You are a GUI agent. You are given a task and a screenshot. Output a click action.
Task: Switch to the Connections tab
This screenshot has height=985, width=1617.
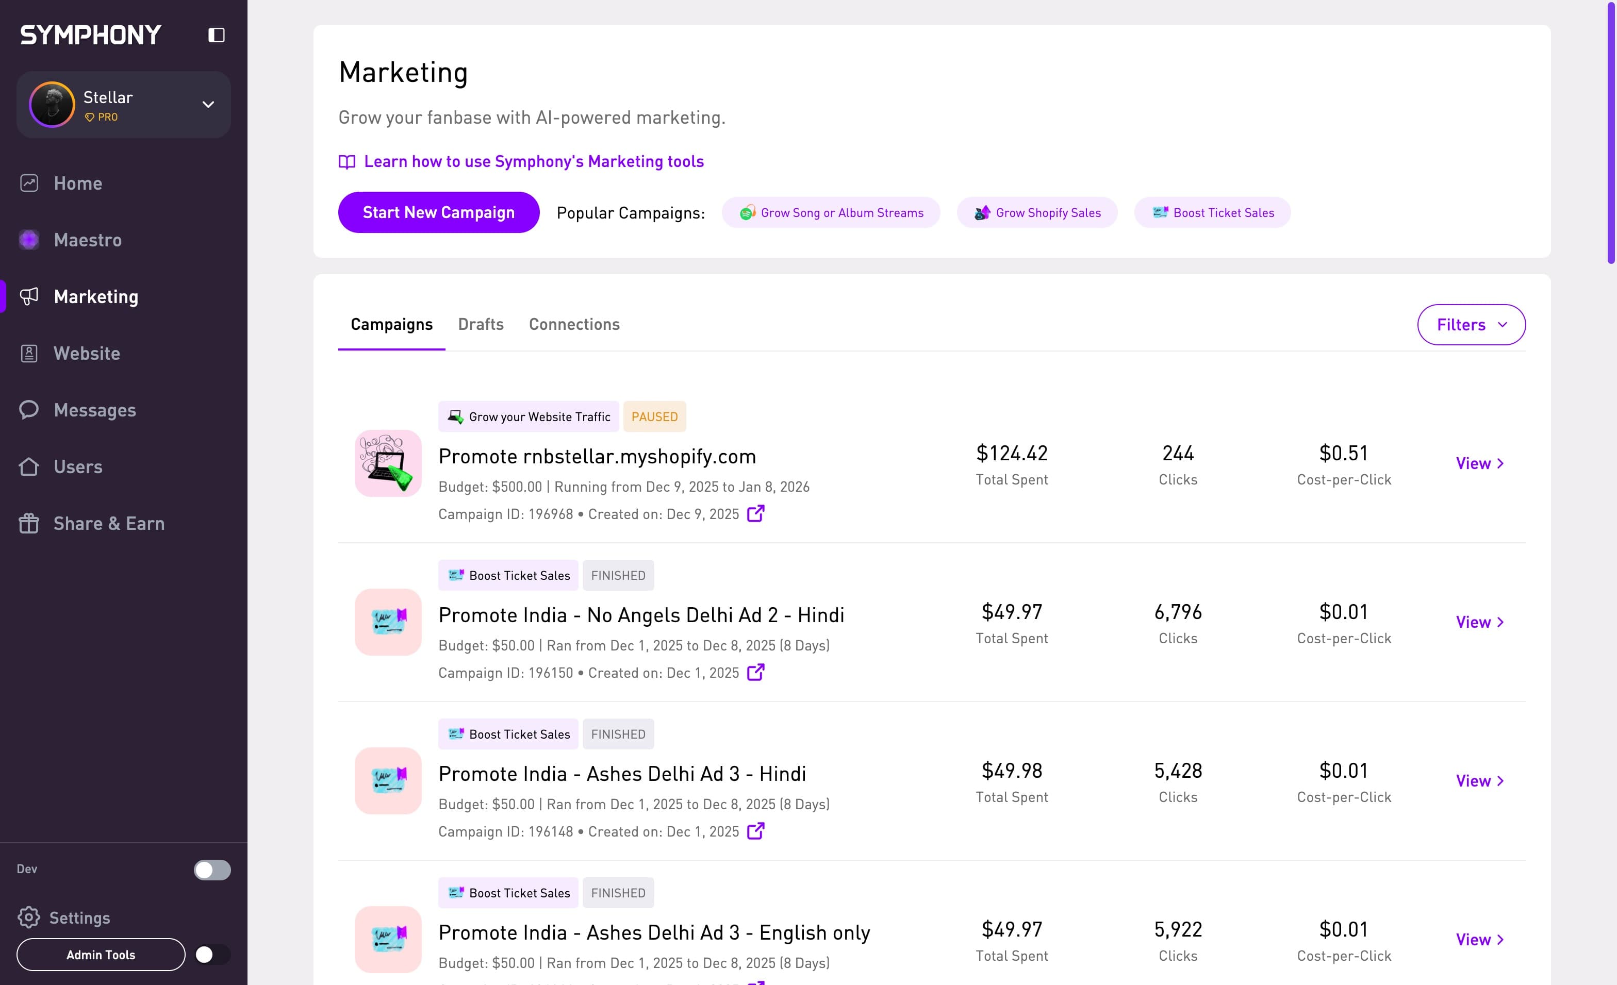[573, 325]
